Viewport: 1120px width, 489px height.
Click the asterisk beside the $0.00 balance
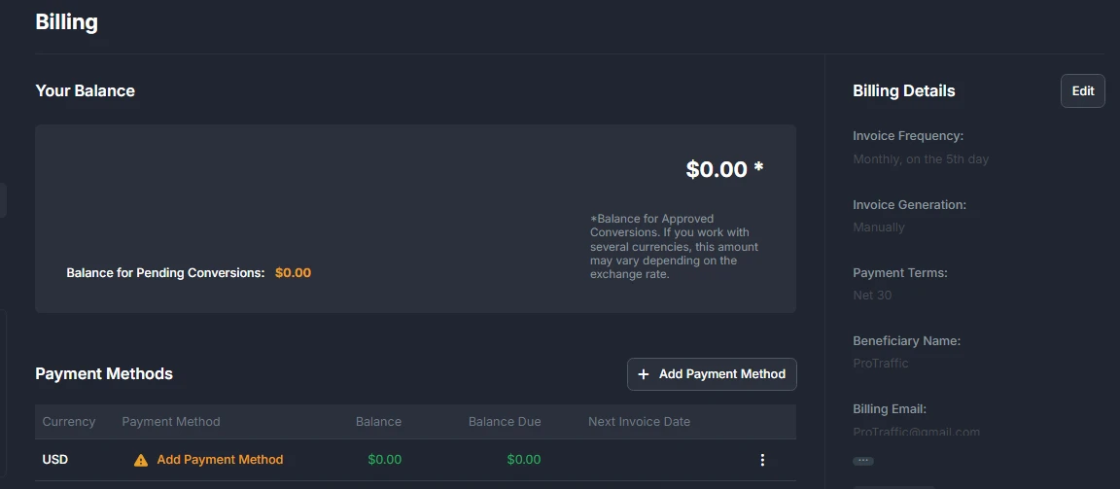point(758,167)
